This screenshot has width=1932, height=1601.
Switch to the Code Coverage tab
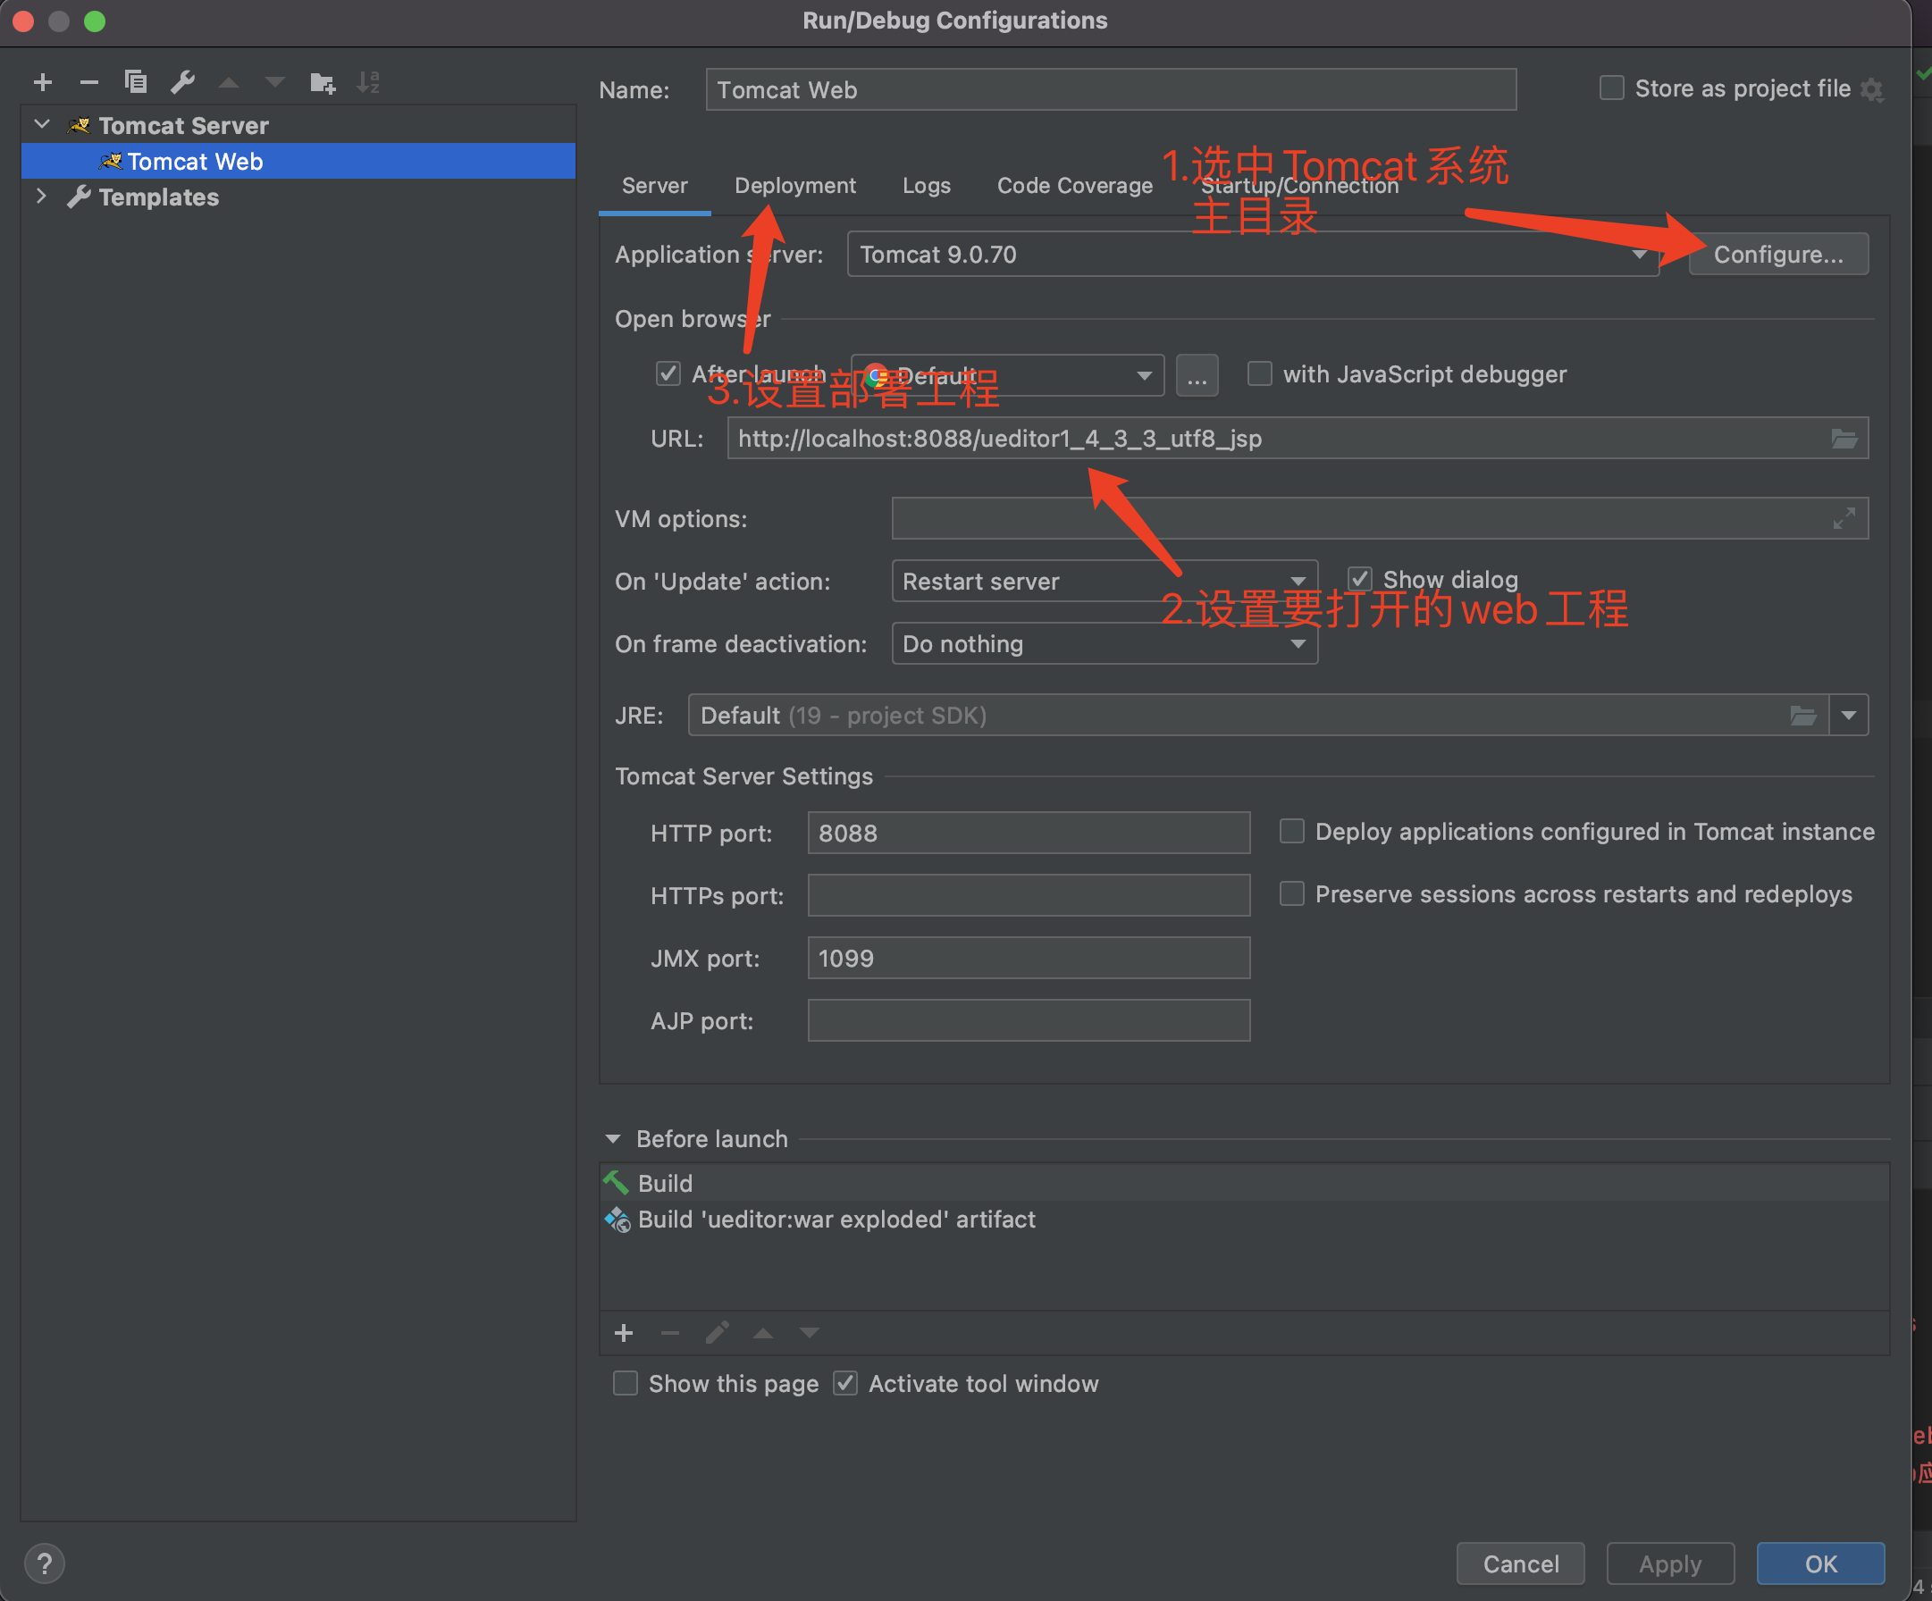pyautogui.click(x=1074, y=186)
